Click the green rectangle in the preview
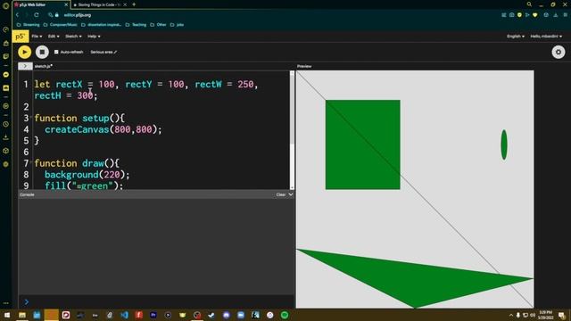Viewport: 571px width, 321px height. coord(363,144)
